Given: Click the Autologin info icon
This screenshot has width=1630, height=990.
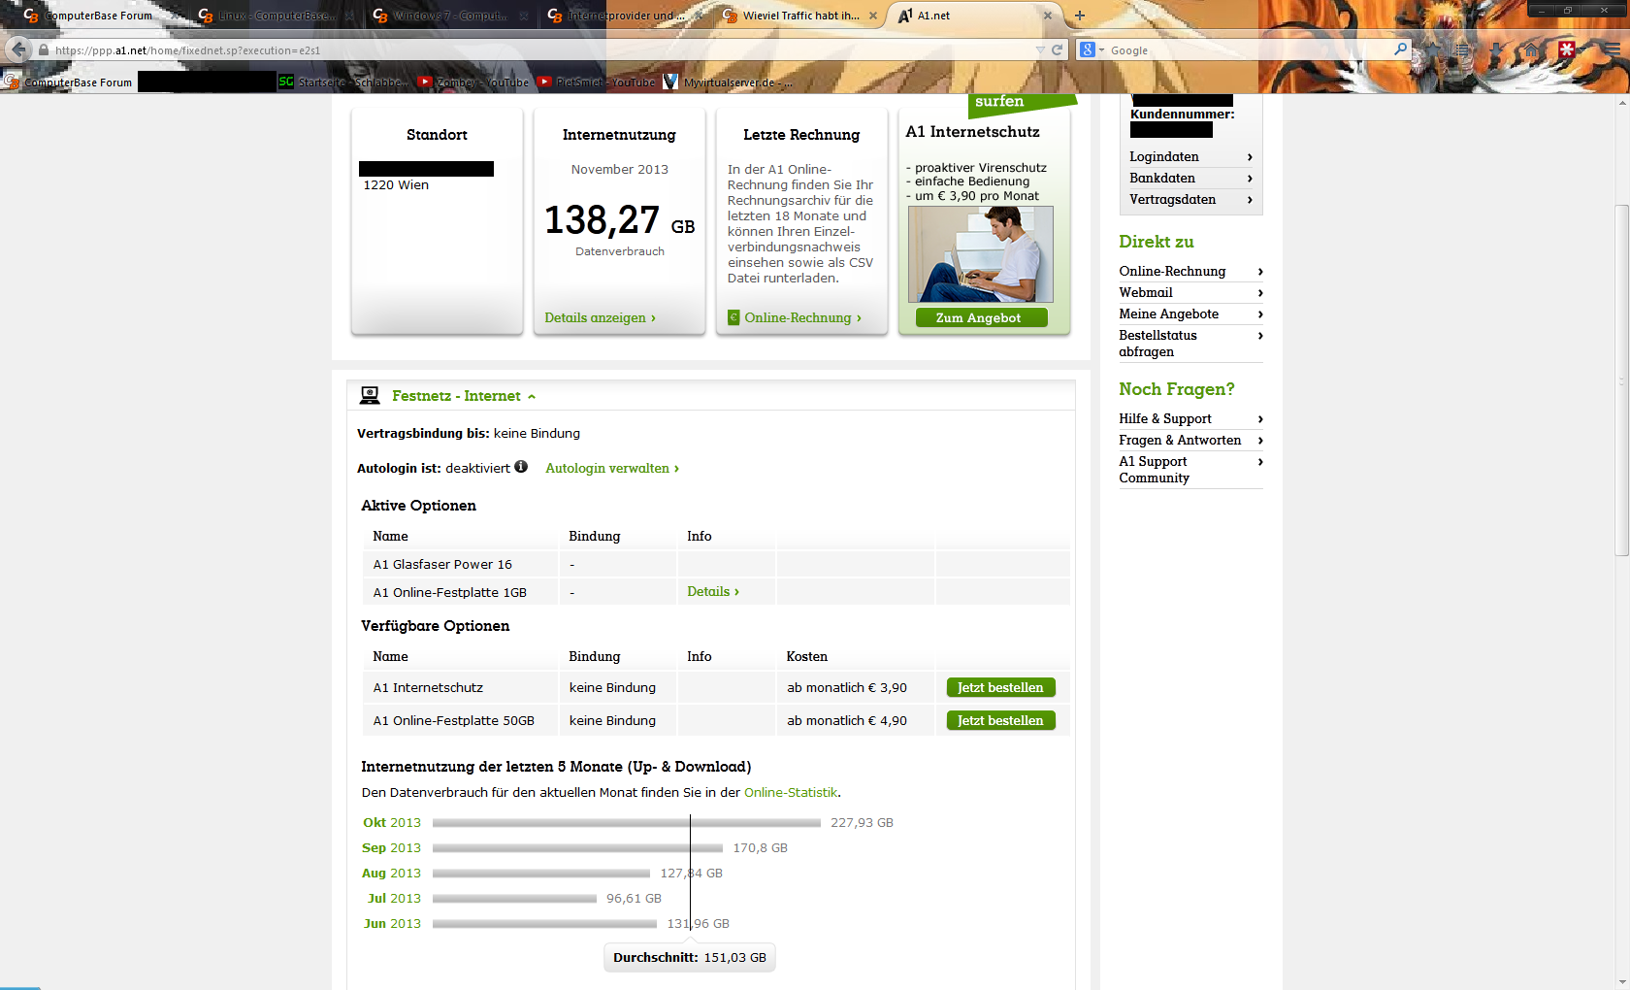Looking at the screenshot, I should pos(521,467).
